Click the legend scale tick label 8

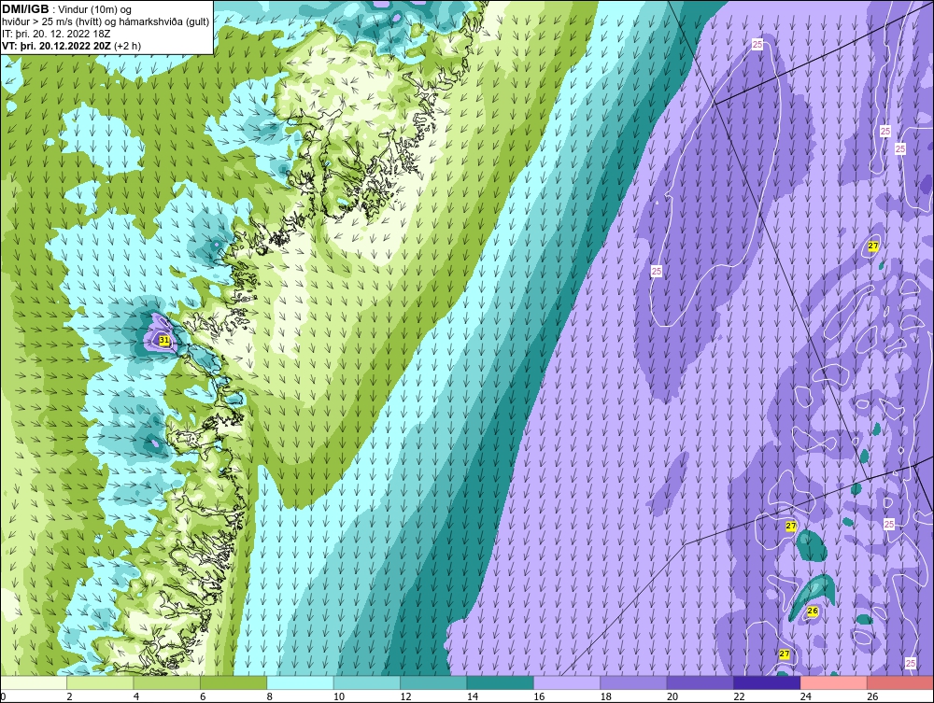[x=269, y=696]
